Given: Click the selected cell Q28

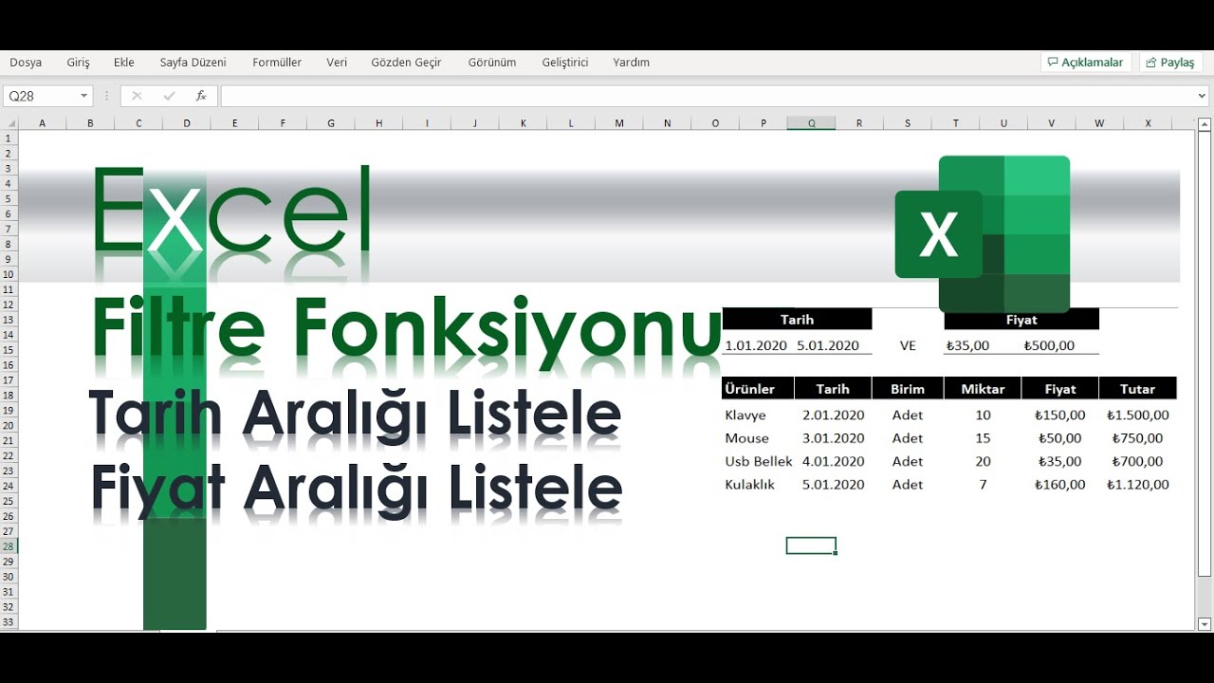Looking at the screenshot, I should [x=811, y=545].
